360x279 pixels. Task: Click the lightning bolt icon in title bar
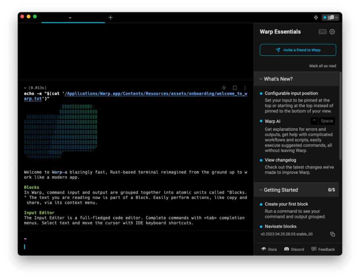(316, 17)
